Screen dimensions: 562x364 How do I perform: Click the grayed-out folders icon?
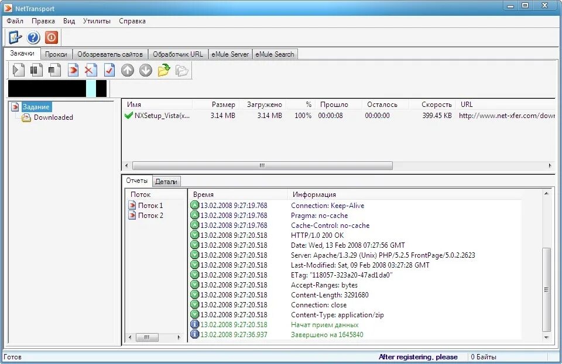point(182,70)
